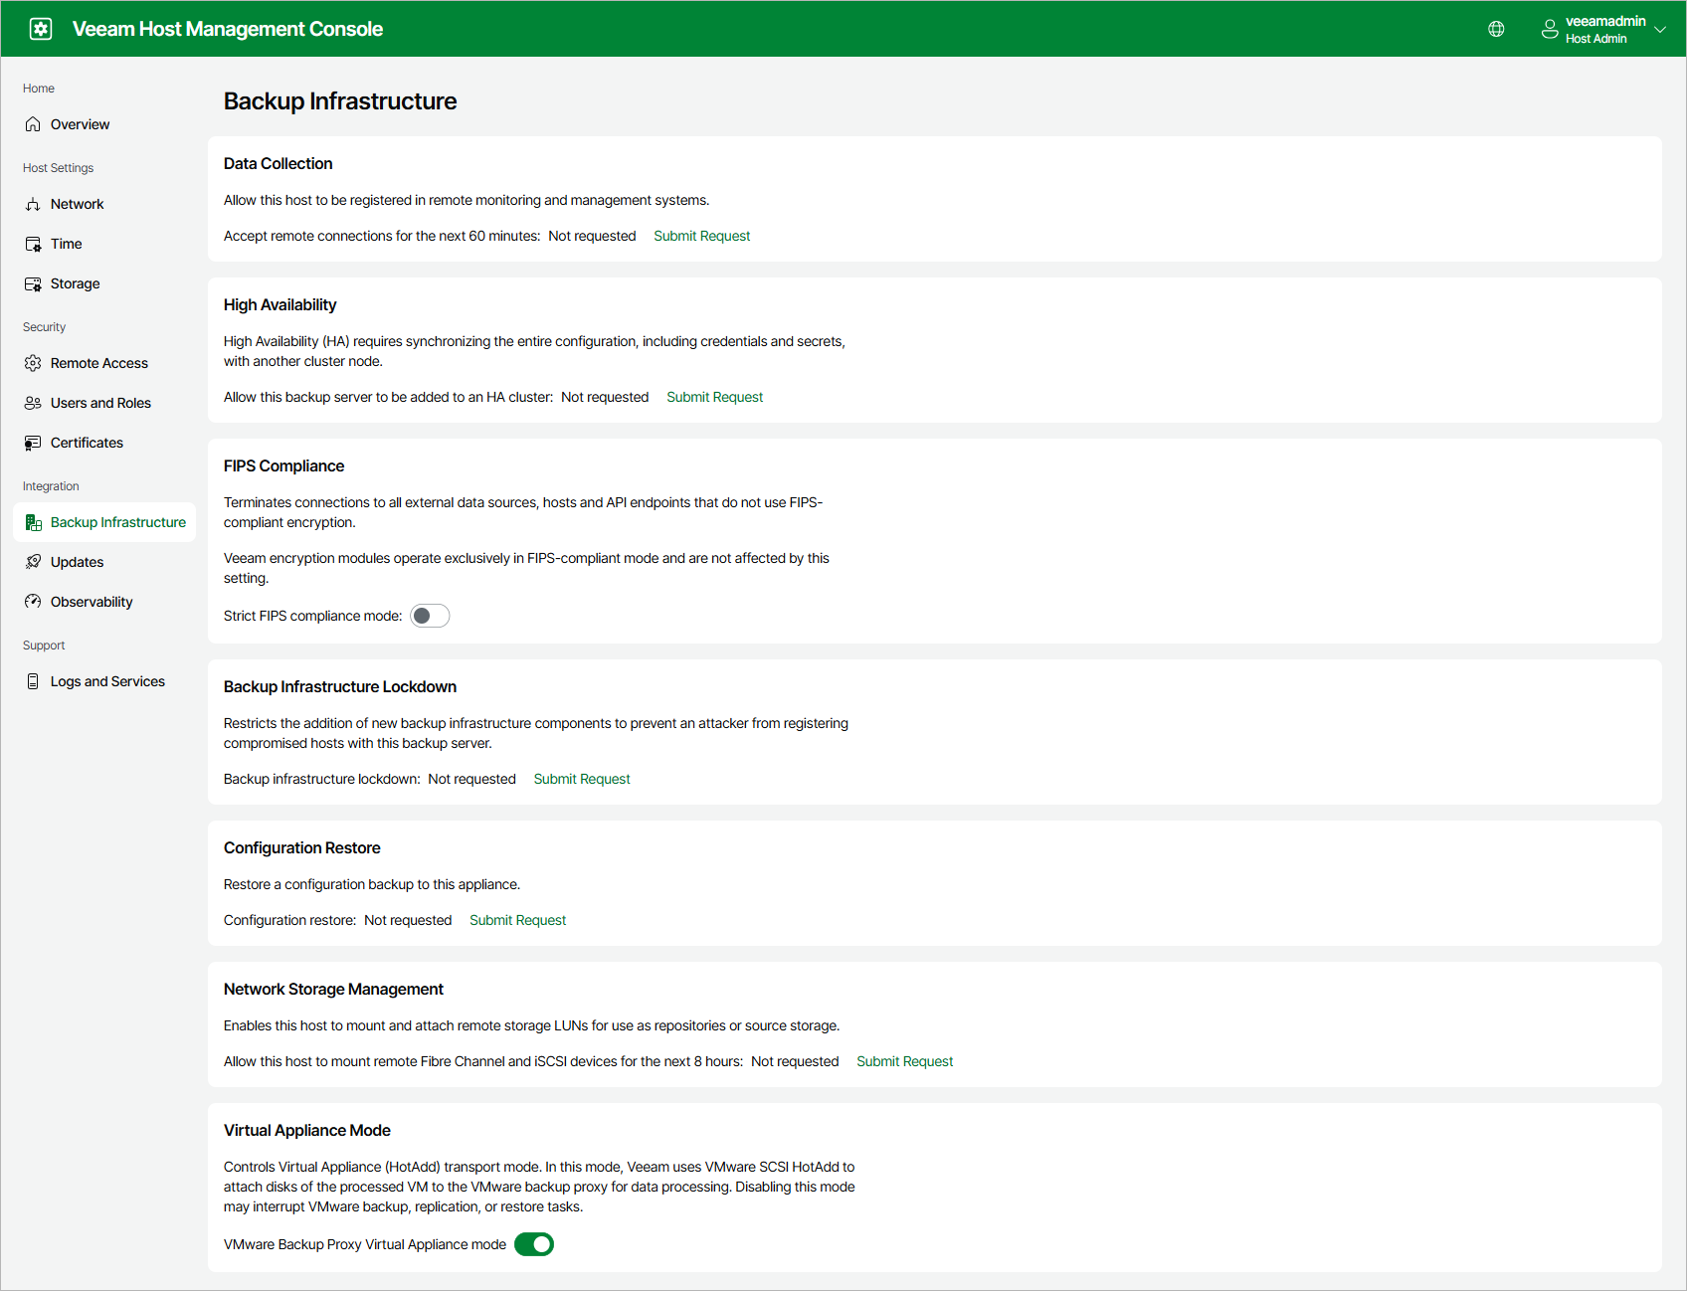
Task: Click the Certificates icon
Action: pyautogui.click(x=33, y=443)
